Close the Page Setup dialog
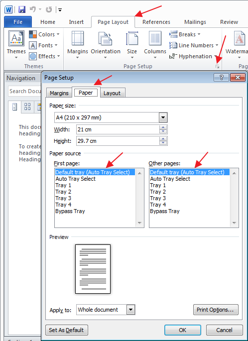Screen dimensions: 248x341 (238, 78)
